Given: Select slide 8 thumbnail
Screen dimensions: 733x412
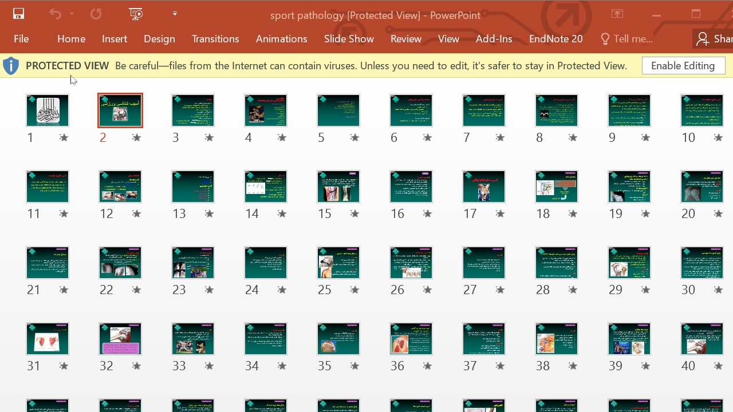Looking at the screenshot, I should pos(557,110).
